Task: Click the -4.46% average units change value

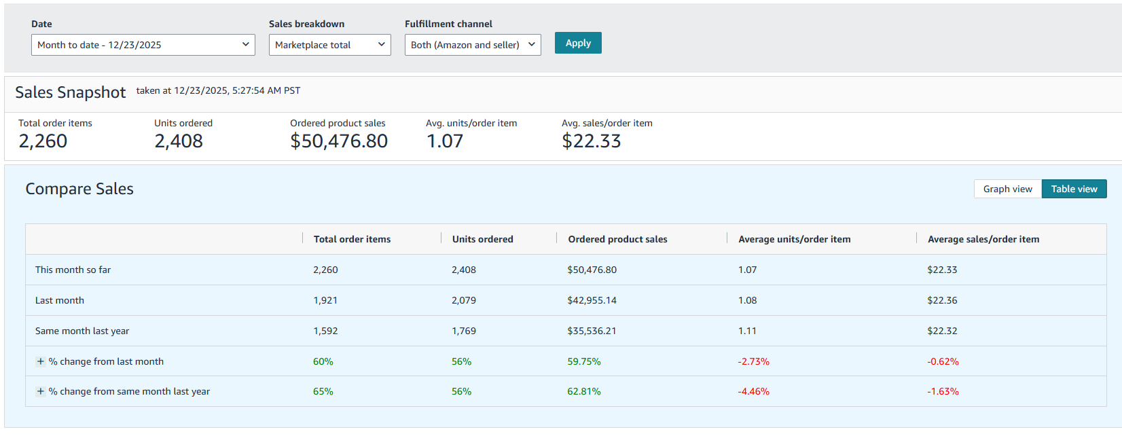Action: tap(753, 391)
